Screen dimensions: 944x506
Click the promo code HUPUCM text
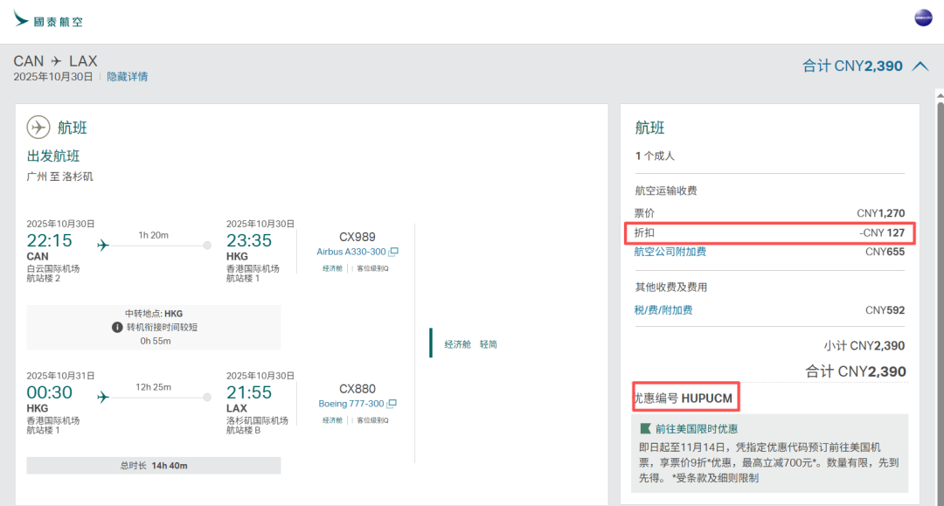pyautogui.click(x=708, y=399)
